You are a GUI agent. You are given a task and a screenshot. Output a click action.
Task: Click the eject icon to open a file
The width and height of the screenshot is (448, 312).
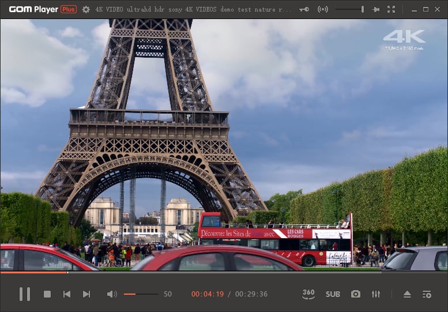407,294
